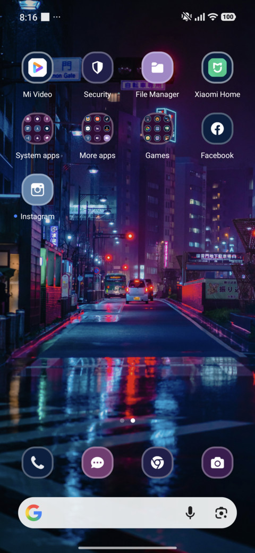Tap the Xiaomi Home label text
Viewport: 255px width, 553px height.
click(217, 94)
